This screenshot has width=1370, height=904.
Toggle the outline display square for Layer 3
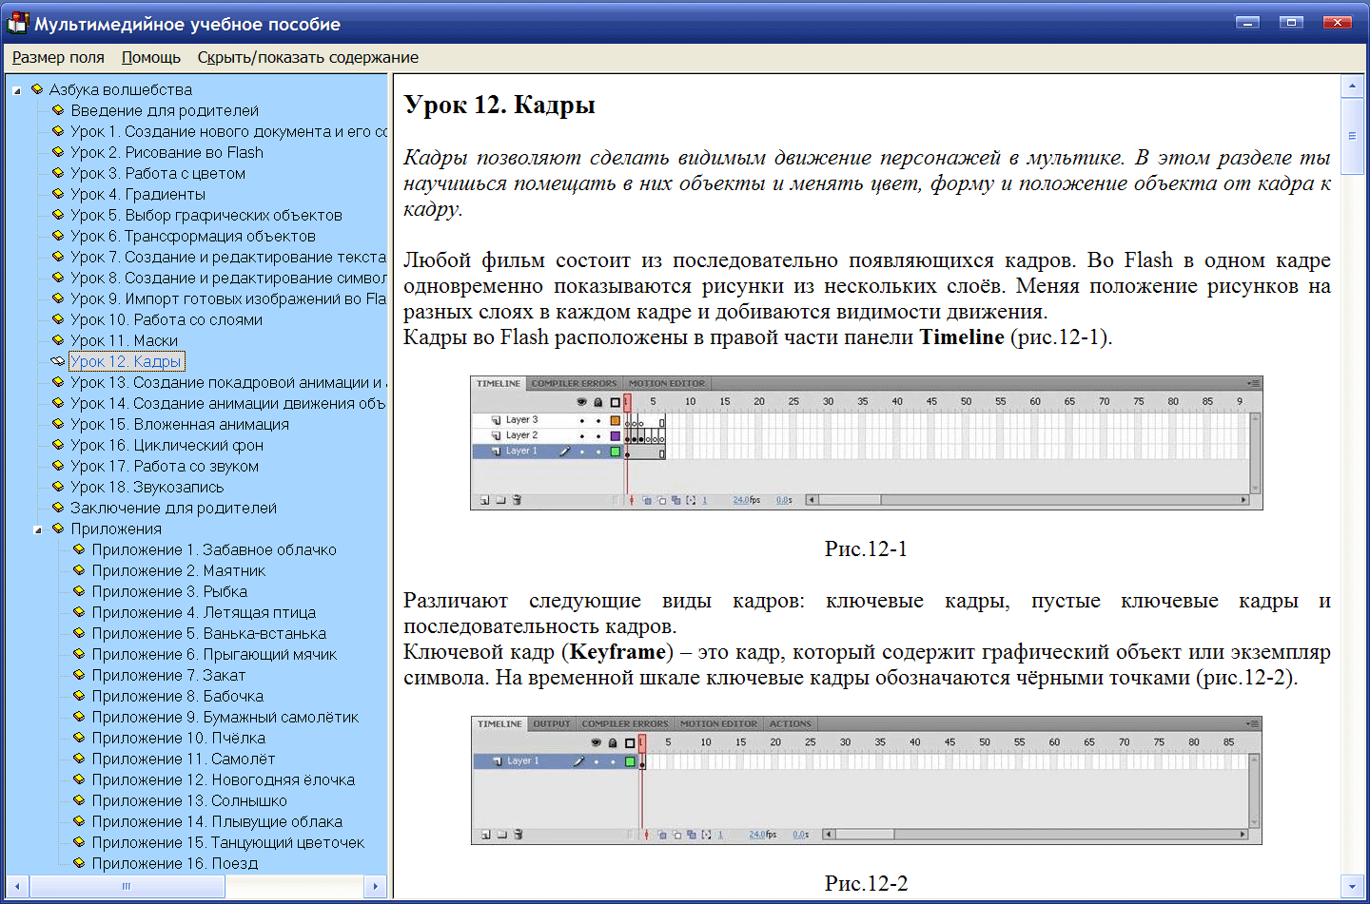(616, 420)
